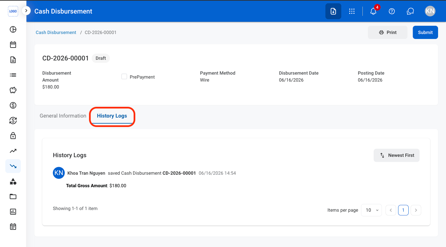
Task: Open the folder icon in the sidebar
Action: point(13,196)
